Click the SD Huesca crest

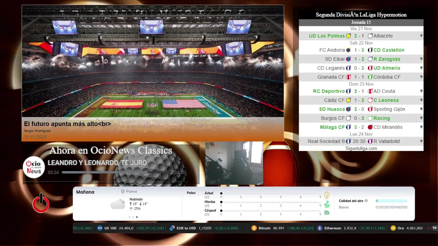point(348,109)
